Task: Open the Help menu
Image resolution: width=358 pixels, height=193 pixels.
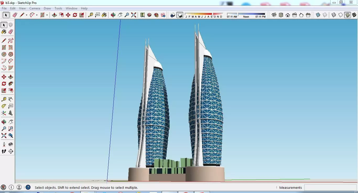Action: pyautogui.click(x=84, y=8)
